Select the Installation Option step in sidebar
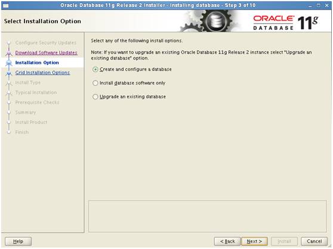 (37, 63)
